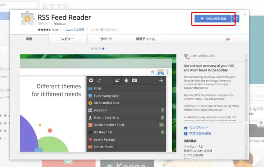The image size is (264, 167).
Task: Click the xkcd.com feed favicon
Action: click(x=90, y=110)
